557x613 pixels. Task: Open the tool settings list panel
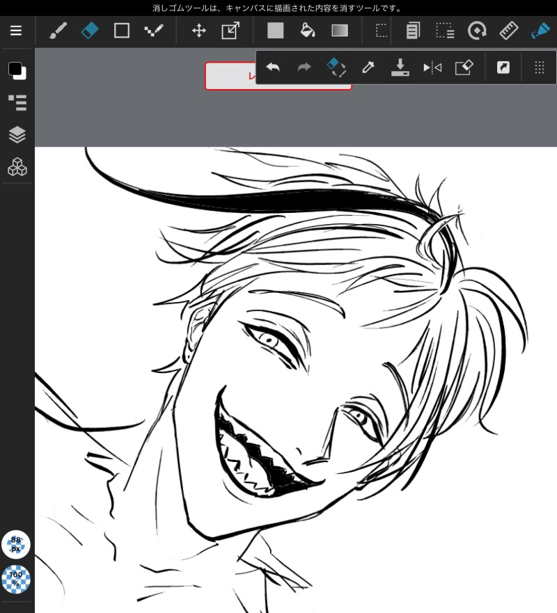[x=17, y=103]
